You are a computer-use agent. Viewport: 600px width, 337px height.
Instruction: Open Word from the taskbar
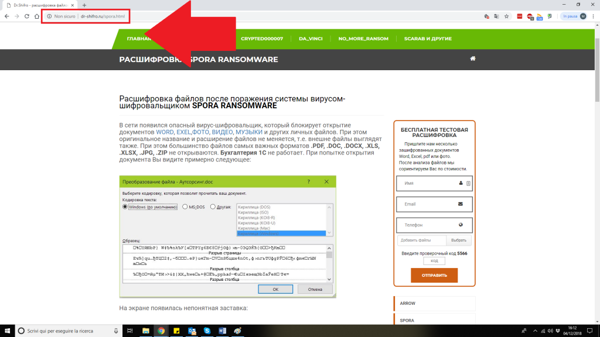coord(222,331)
